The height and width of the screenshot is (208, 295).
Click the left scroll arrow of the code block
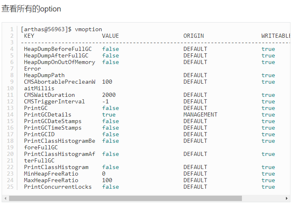[x=5, y=198]
